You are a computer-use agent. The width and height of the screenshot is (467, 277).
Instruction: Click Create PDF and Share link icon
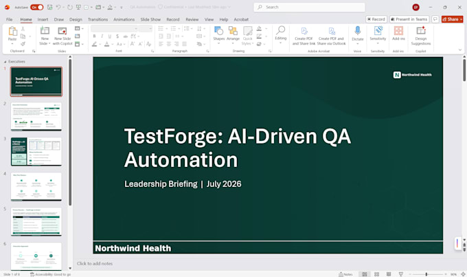(x=304, y=31)
